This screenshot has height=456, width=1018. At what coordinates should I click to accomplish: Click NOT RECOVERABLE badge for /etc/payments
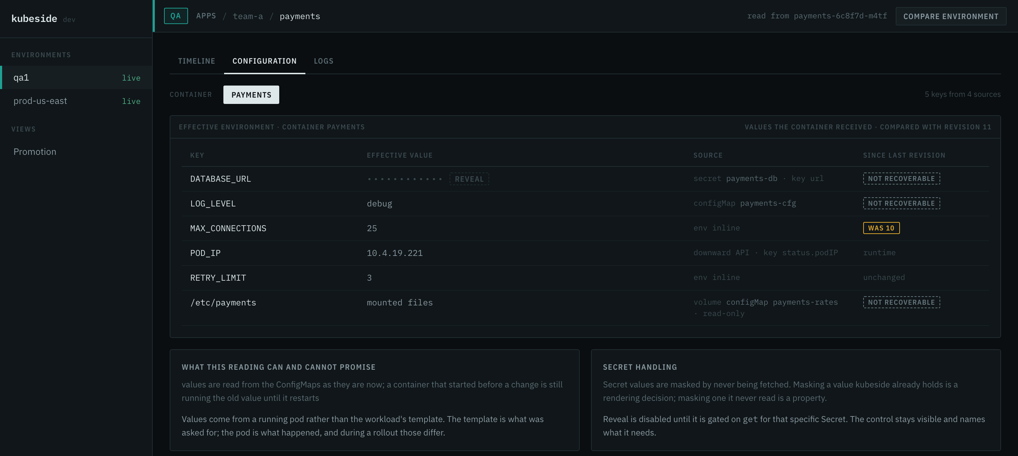(x=901, y=302)
